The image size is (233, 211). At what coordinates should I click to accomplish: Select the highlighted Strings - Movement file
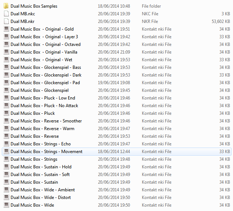pyautogui.click(x=46, y=152)
